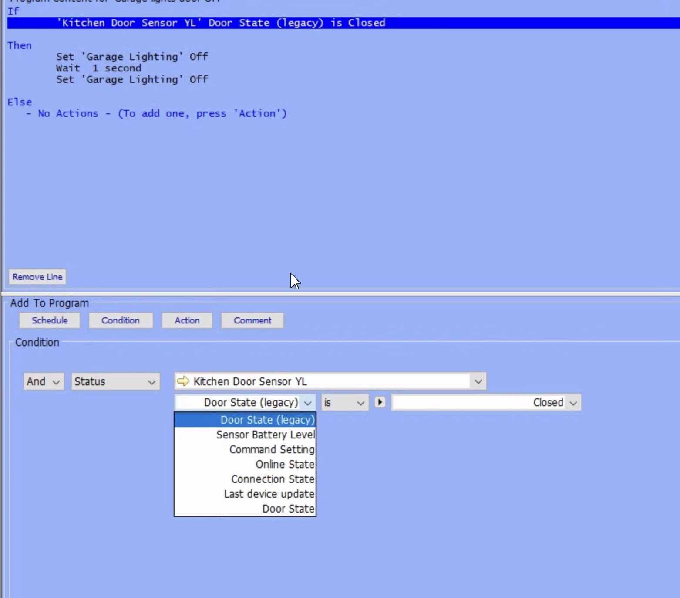Select Sensor Battery Level from list
This screenshot has width=680, height=598.
click(x=265, y=435)
